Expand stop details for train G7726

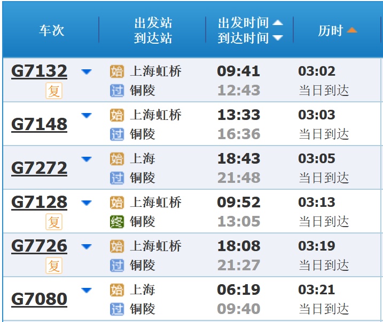click(x=87, y=247)
